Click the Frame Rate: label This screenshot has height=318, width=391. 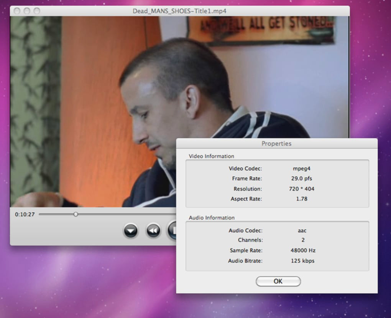pos(247,179)
